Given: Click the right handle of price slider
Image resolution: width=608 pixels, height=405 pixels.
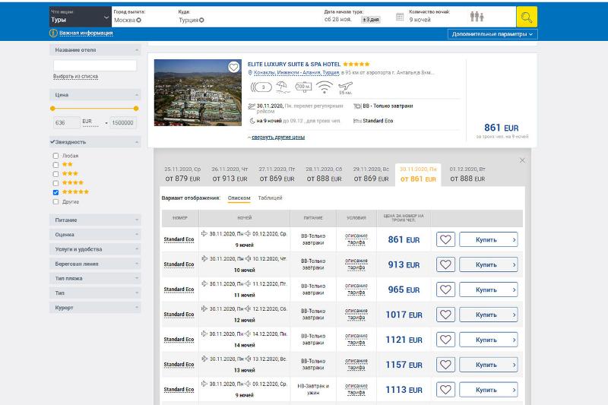Looking at the screenshot, I should click(136, 109).
